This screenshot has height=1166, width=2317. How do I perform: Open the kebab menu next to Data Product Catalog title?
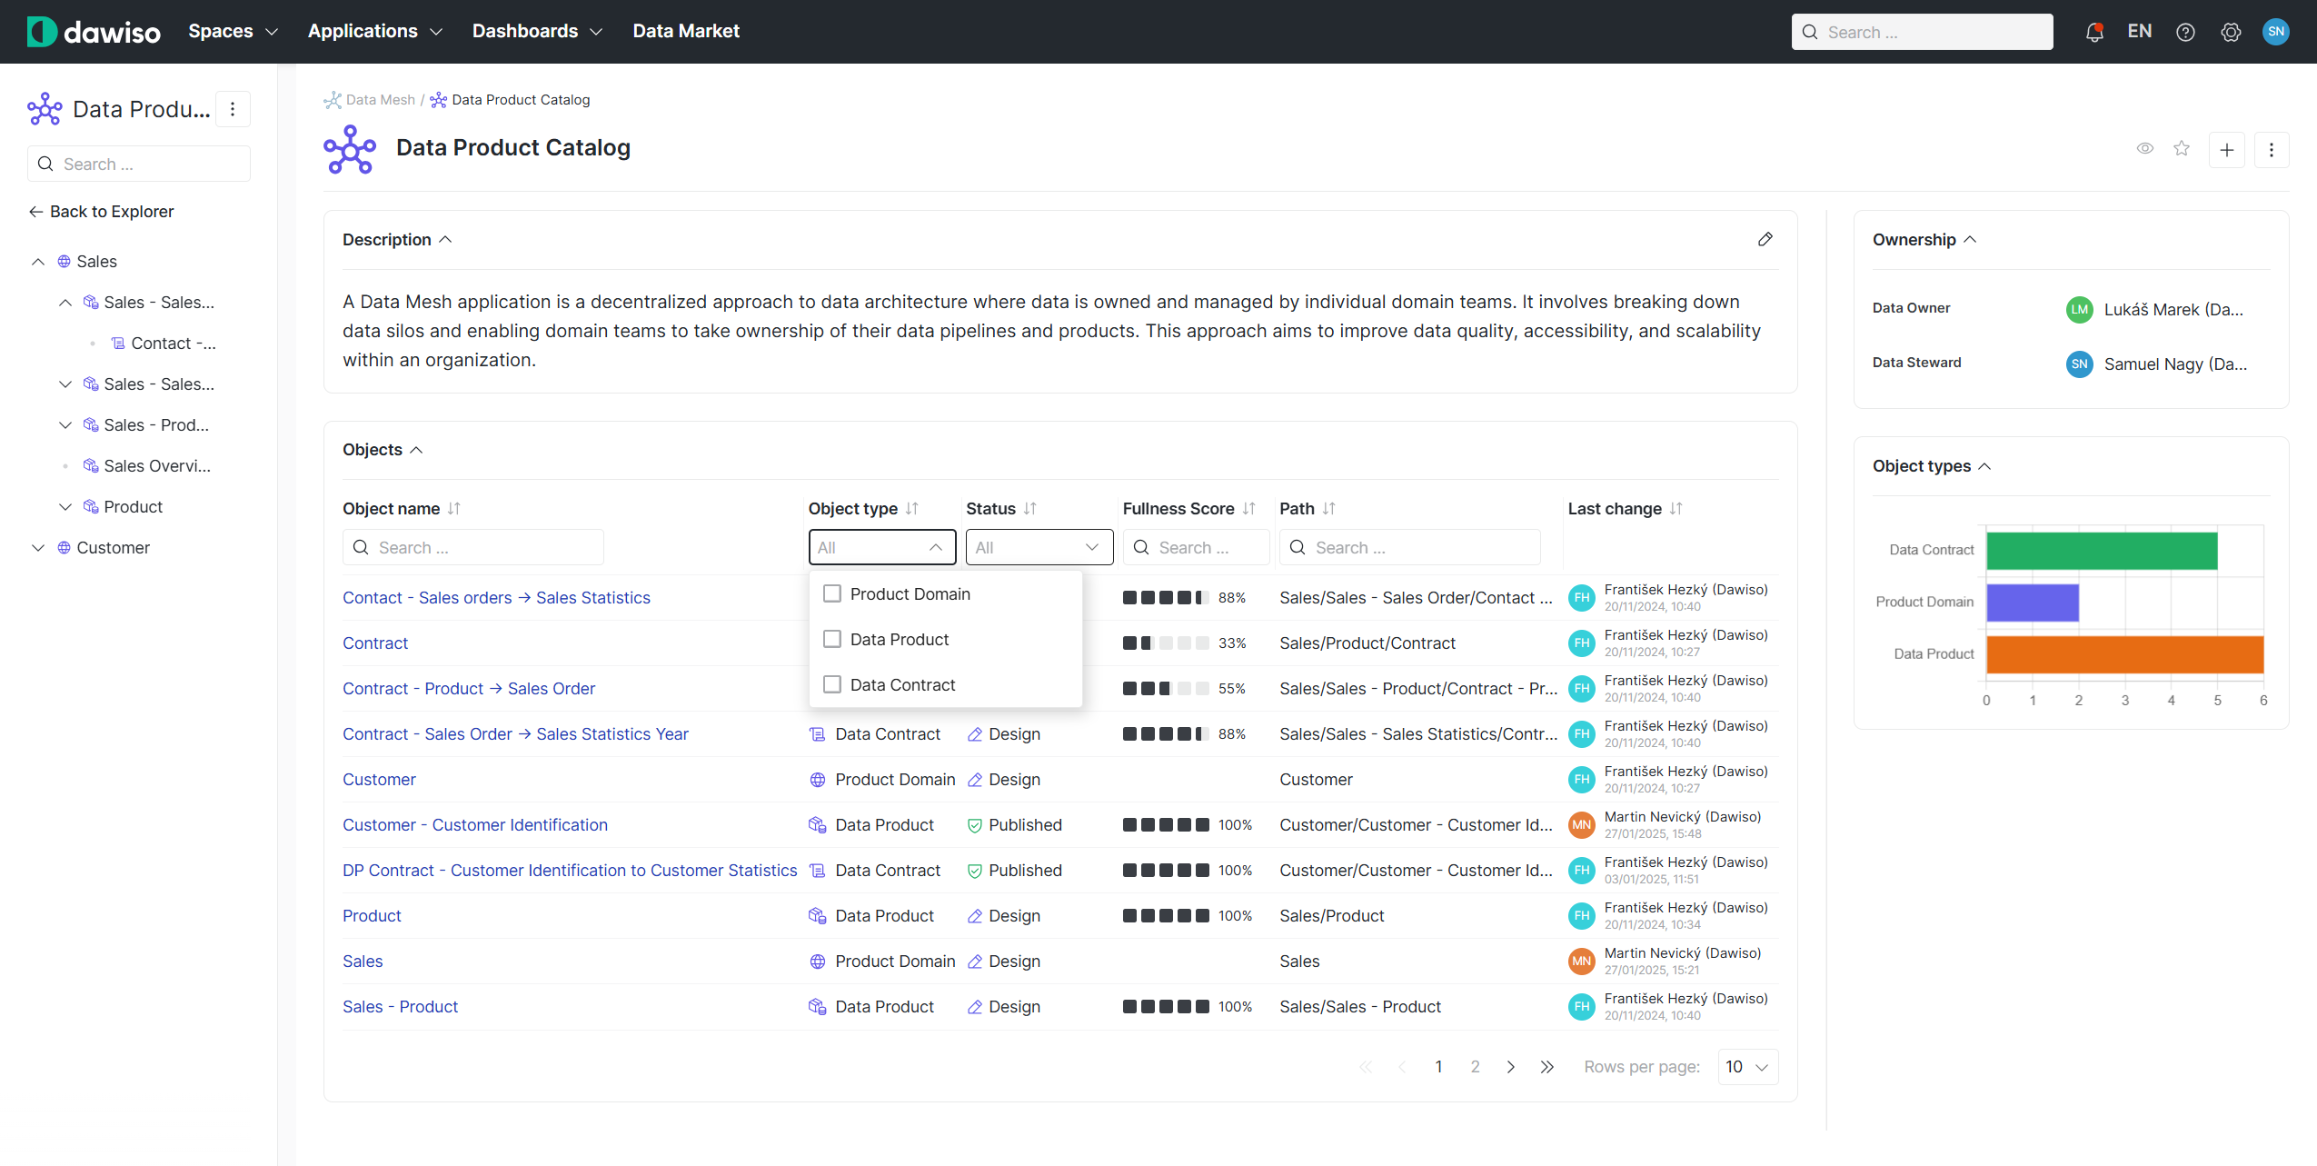2272,149
